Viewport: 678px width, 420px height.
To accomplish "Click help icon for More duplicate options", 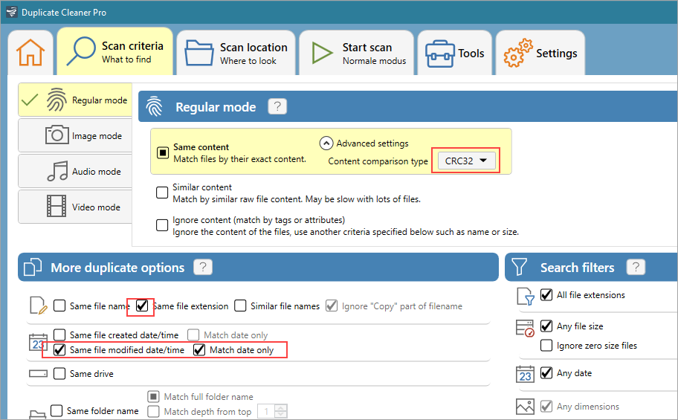I will [x=202, y=268].
